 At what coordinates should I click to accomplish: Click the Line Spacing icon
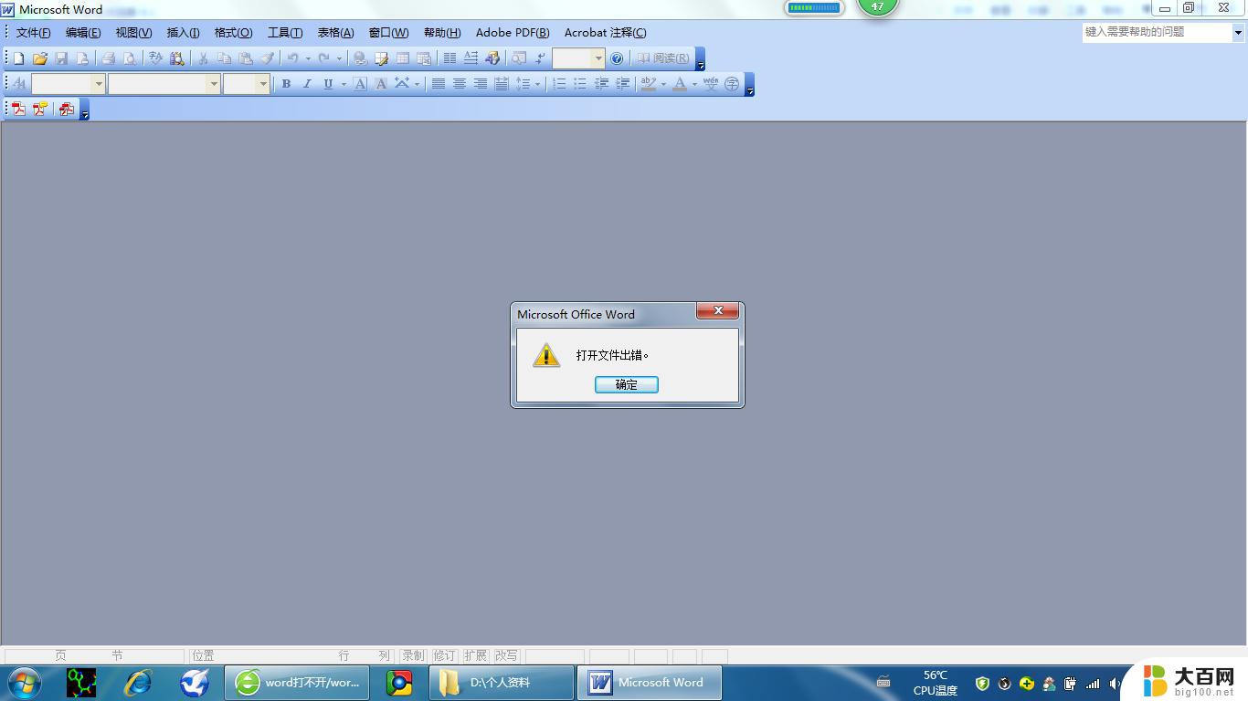[x=524, y=84]
